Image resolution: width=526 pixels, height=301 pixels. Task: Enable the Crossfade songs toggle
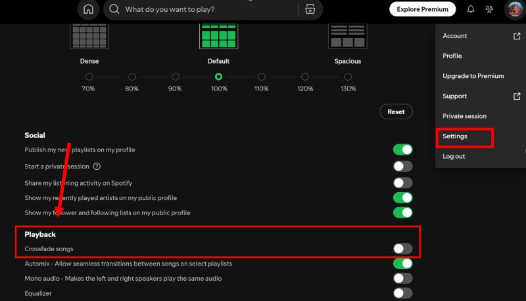(402, 249)
